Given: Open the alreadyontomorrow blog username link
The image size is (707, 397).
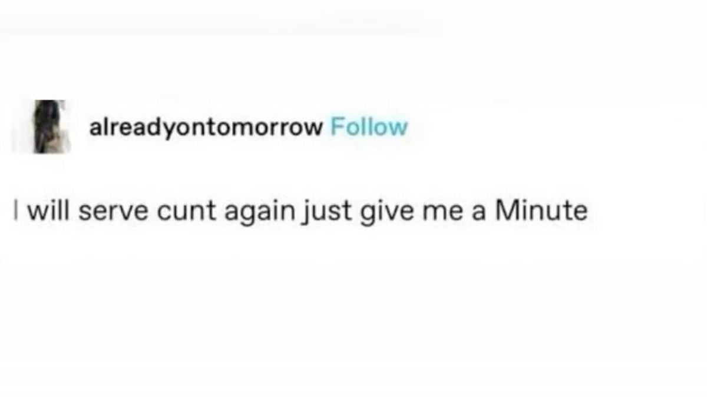Looking at the screenshot, I should coord(206,126).
